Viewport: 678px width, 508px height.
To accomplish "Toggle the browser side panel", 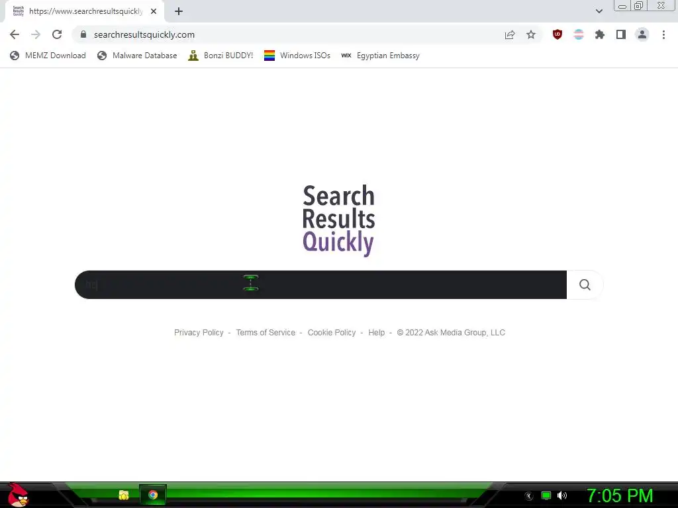I will [x=621, y=34].
